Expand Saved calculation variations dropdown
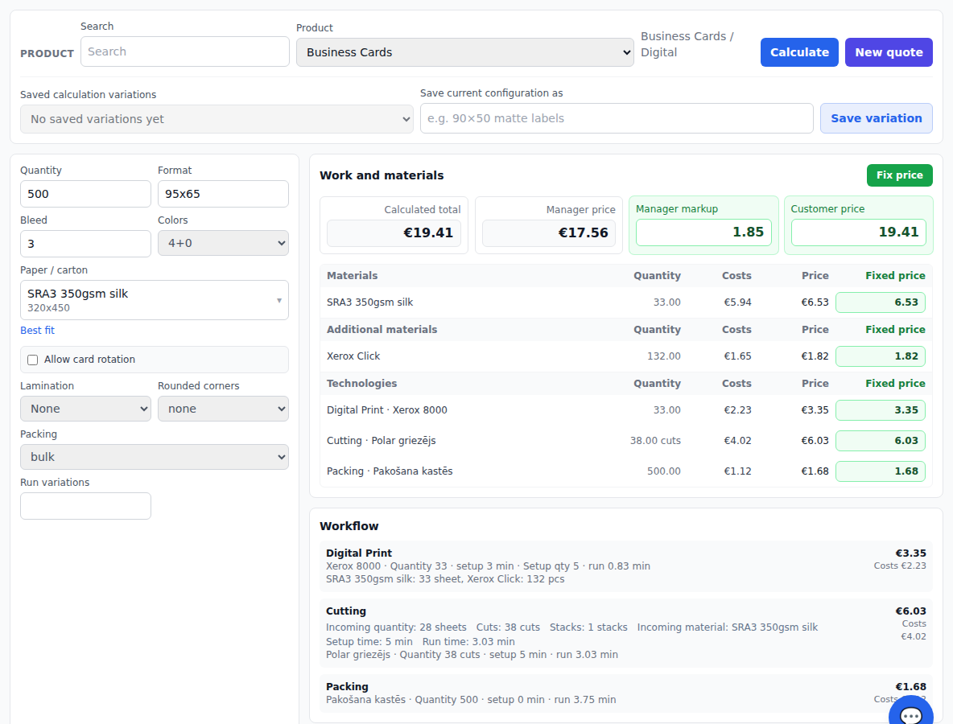 [x=217, y=119]
